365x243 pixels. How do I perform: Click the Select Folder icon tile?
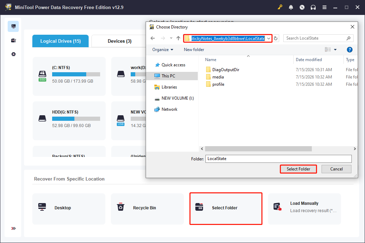pyautogui.click(x=199, y=207)
